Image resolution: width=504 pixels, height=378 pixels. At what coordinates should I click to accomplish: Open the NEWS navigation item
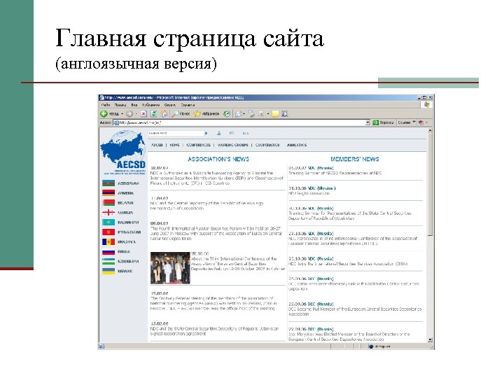pos(174,145)
